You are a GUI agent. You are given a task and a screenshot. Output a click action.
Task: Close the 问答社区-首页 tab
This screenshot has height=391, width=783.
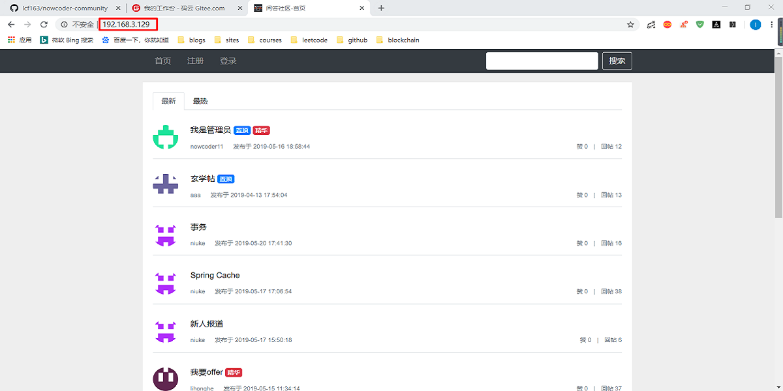coord(361,8)
